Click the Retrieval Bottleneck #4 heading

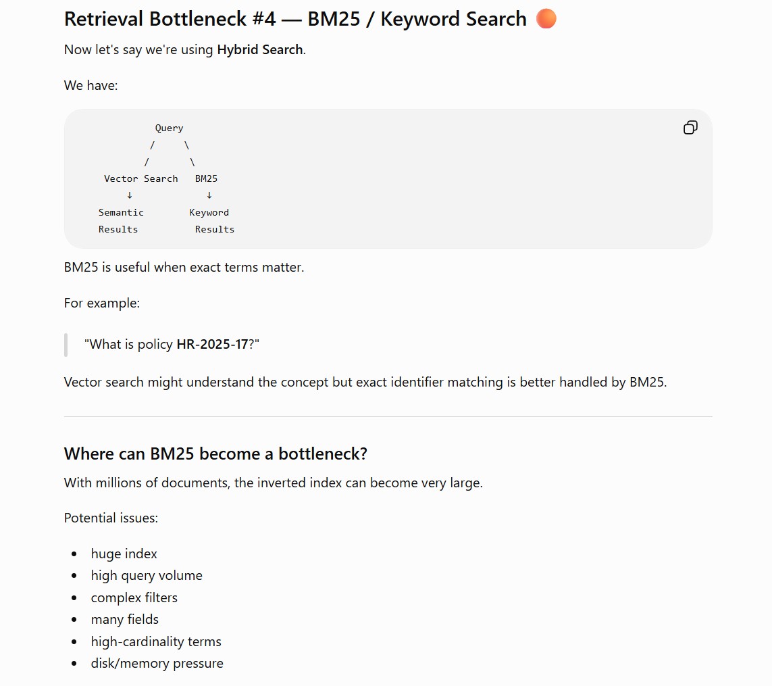pos(295,19)
